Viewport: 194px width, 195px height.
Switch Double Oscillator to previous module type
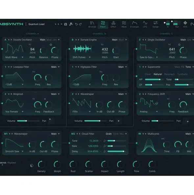coord(9,40)
